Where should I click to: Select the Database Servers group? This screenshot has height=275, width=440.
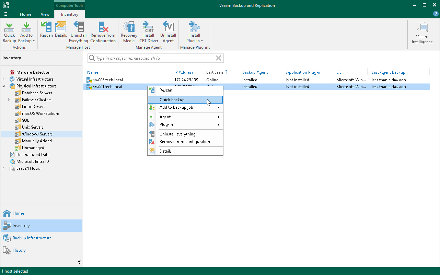pos(37,93)
